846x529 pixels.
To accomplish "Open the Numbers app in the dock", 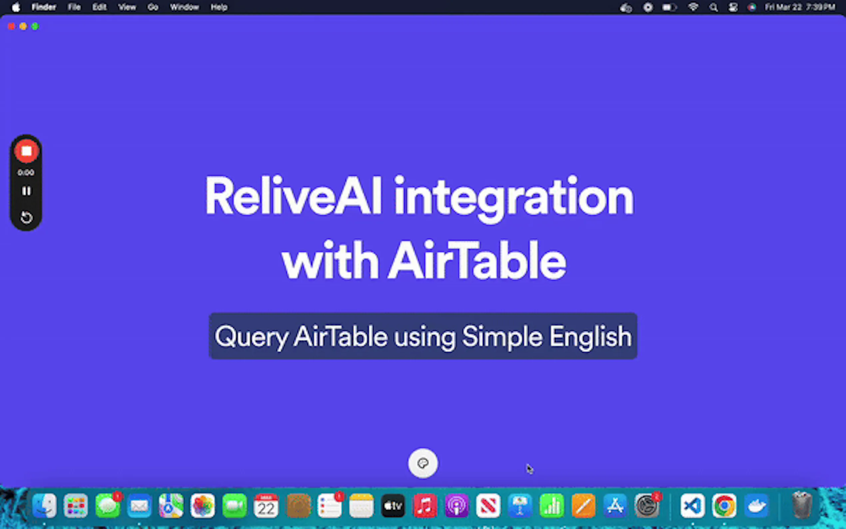I will point(552,506).
